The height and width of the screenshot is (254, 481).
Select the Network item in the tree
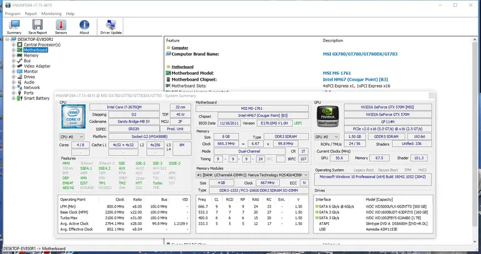pos(32,87)
